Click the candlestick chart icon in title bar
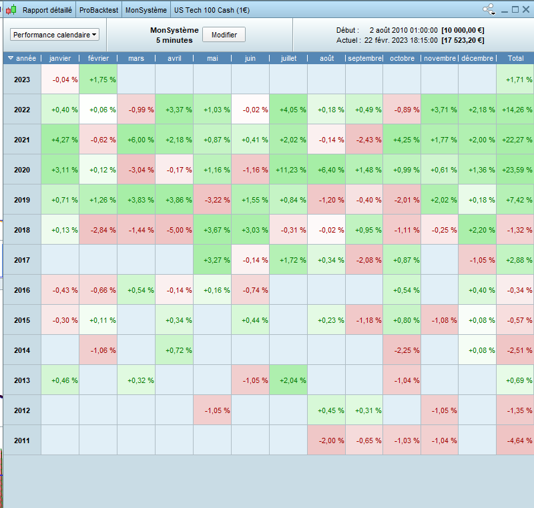Image resolution: width=534 pixels, height=508 pixels. click(11, 10)
